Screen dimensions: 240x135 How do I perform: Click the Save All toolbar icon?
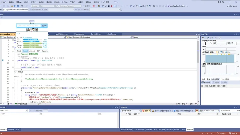pyautogui.click(x=18, y=6)
